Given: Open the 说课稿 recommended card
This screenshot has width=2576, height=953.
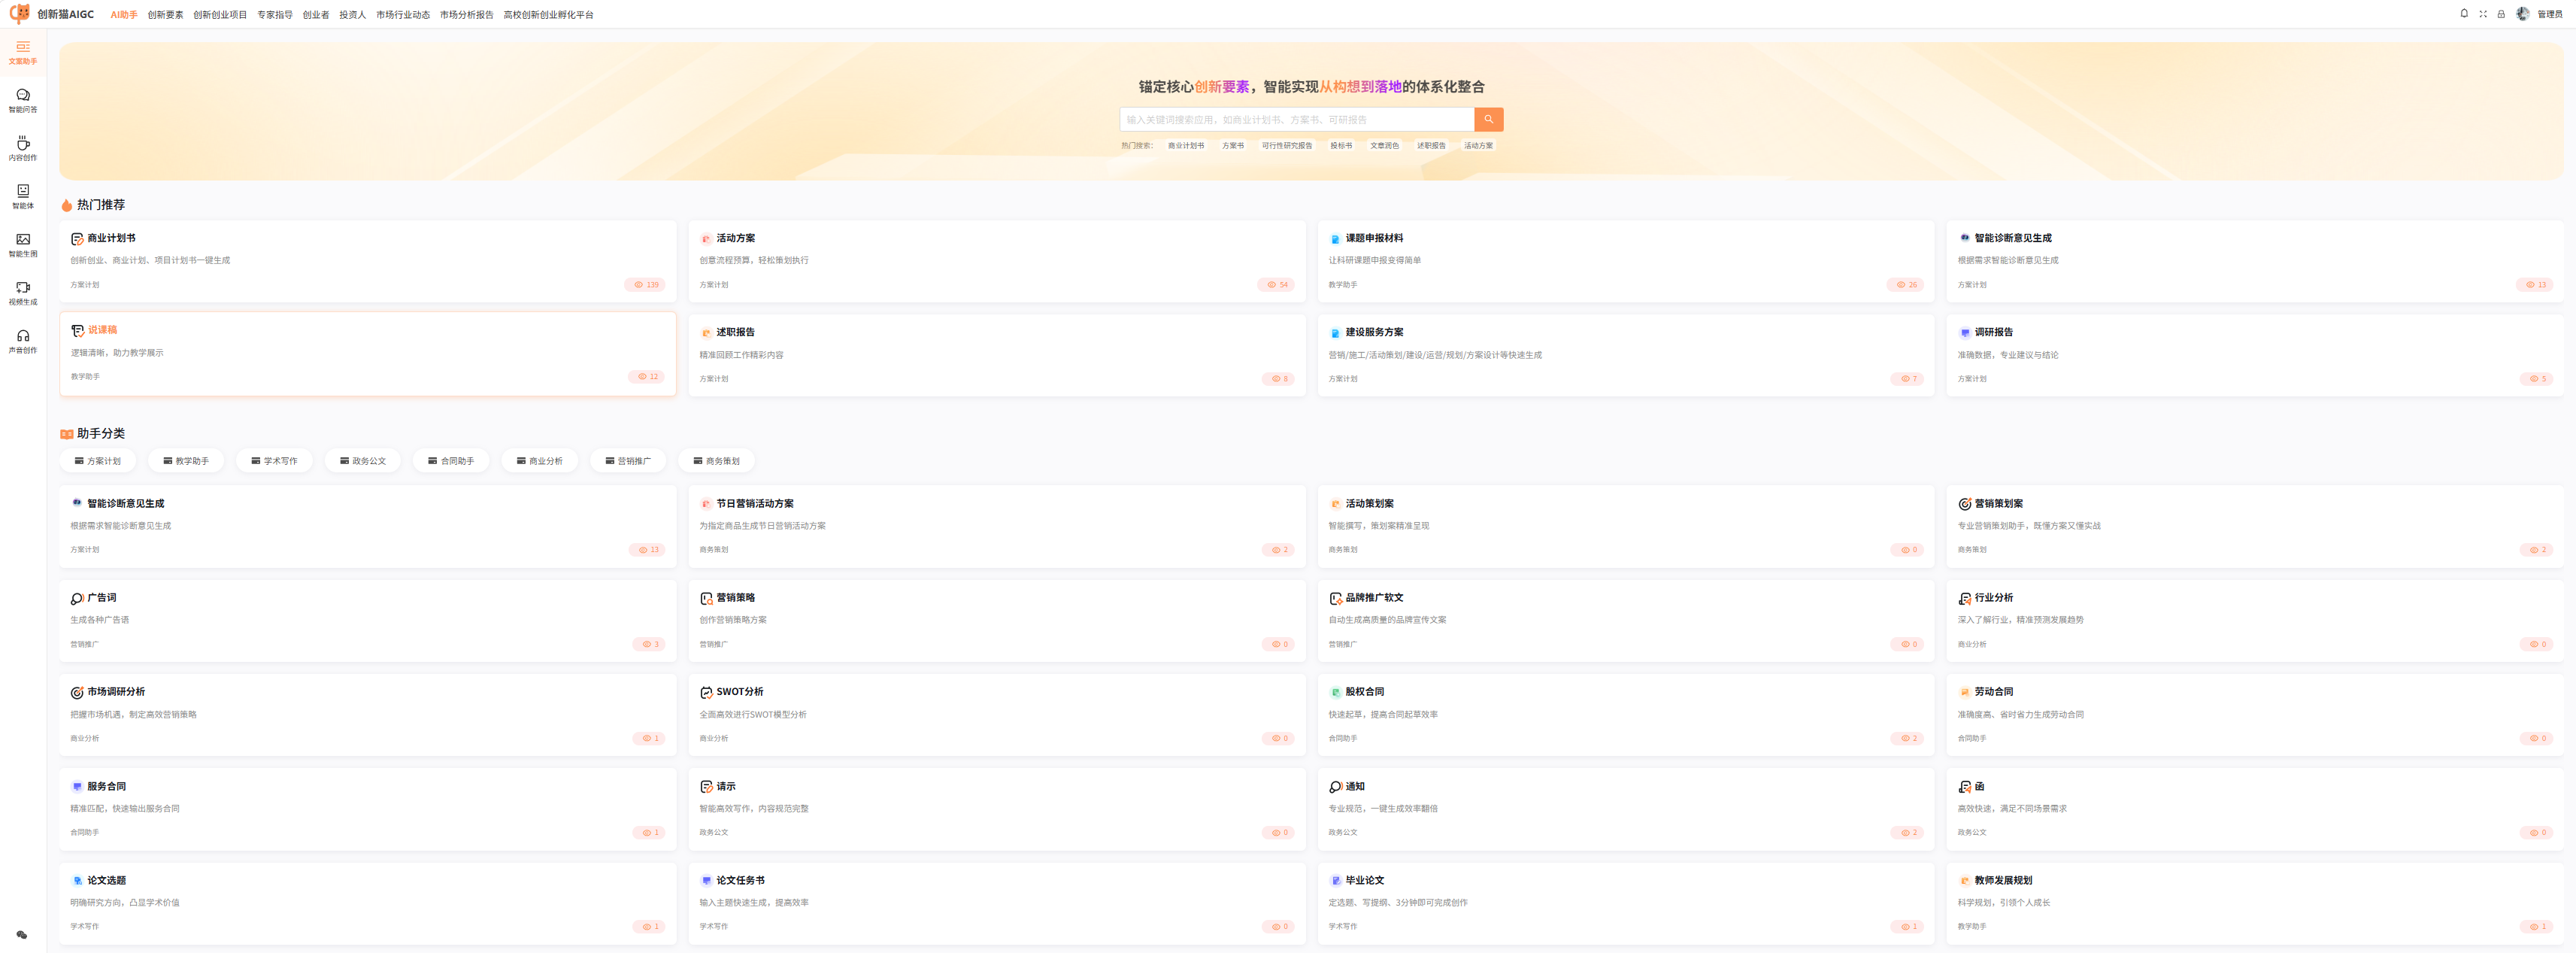Looking at the screenshot, I should pyautogui.click(x=368, y=354).
